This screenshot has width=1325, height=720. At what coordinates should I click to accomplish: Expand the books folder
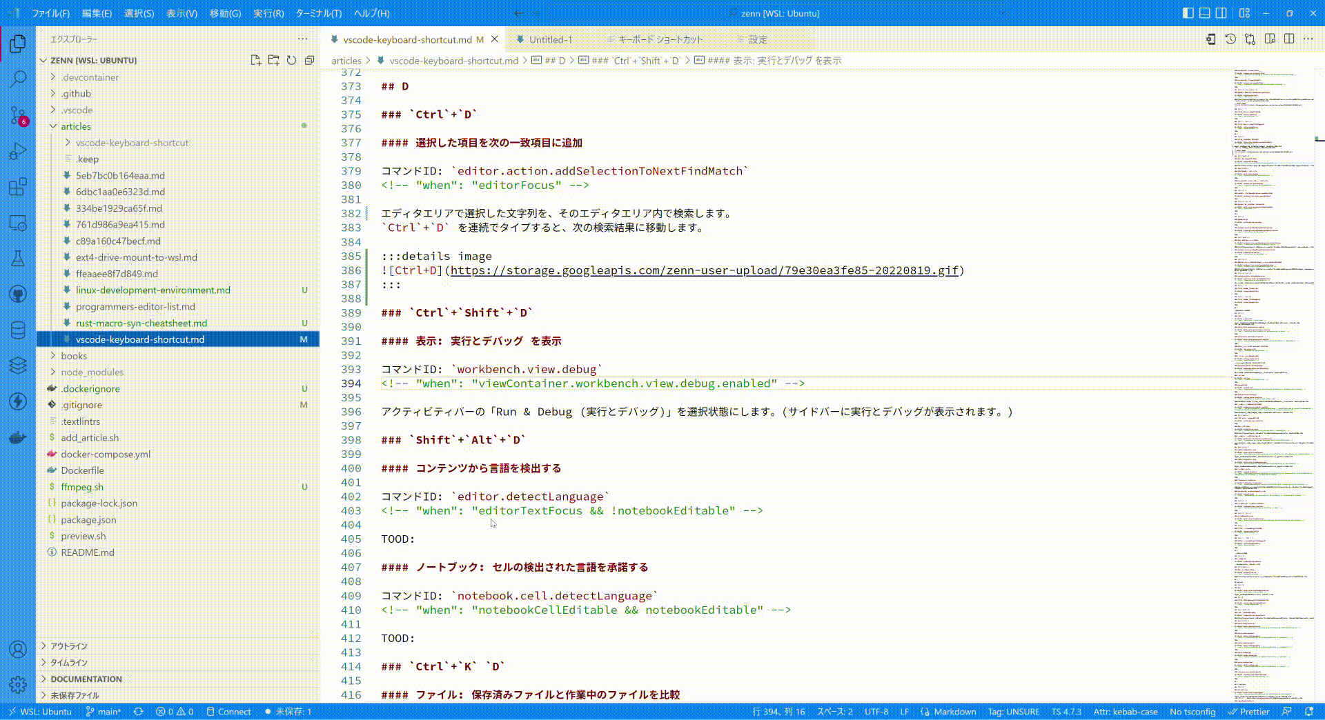pyautogui.click(x=178, y=356)
